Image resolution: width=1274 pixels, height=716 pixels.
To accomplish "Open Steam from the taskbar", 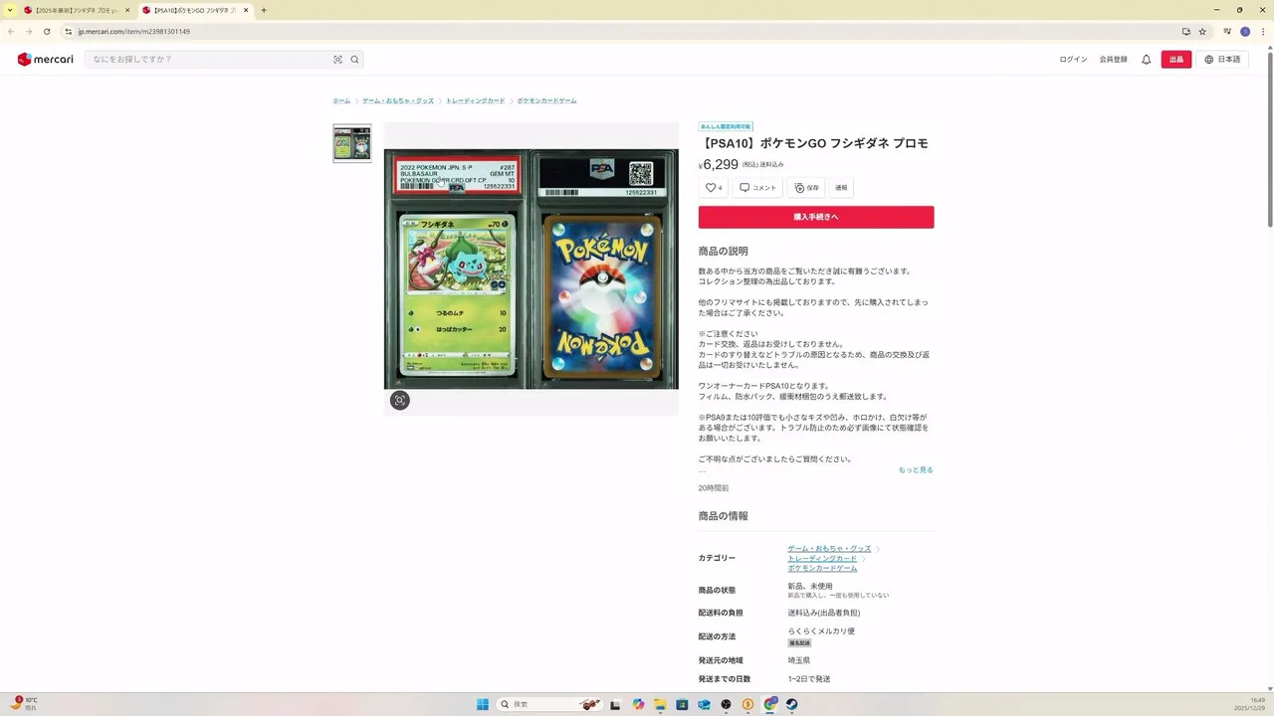I will (x=791, y=704).
